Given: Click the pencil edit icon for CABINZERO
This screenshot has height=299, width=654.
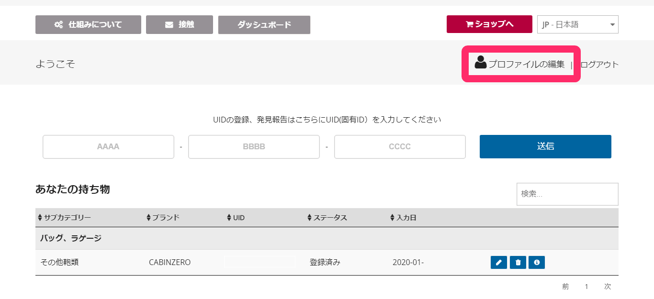Looking at the screenshot, I should pyautogui.click(x=499, y=262).
